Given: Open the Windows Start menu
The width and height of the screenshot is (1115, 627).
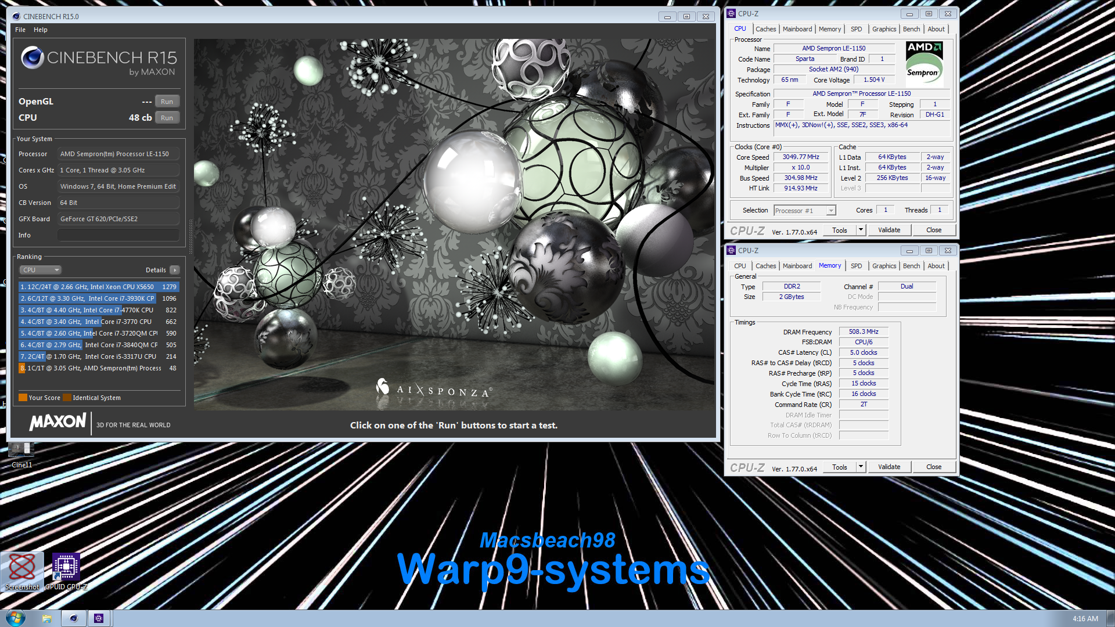Looking at the screenshot, I should point(15,618).
